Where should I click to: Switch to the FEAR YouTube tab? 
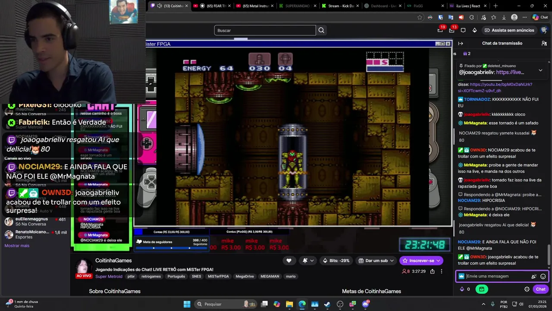coord(212,6)
